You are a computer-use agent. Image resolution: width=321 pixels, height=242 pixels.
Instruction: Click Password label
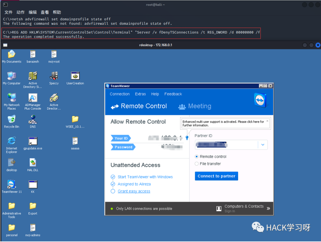pyautogui.click(x=123, y=147)
